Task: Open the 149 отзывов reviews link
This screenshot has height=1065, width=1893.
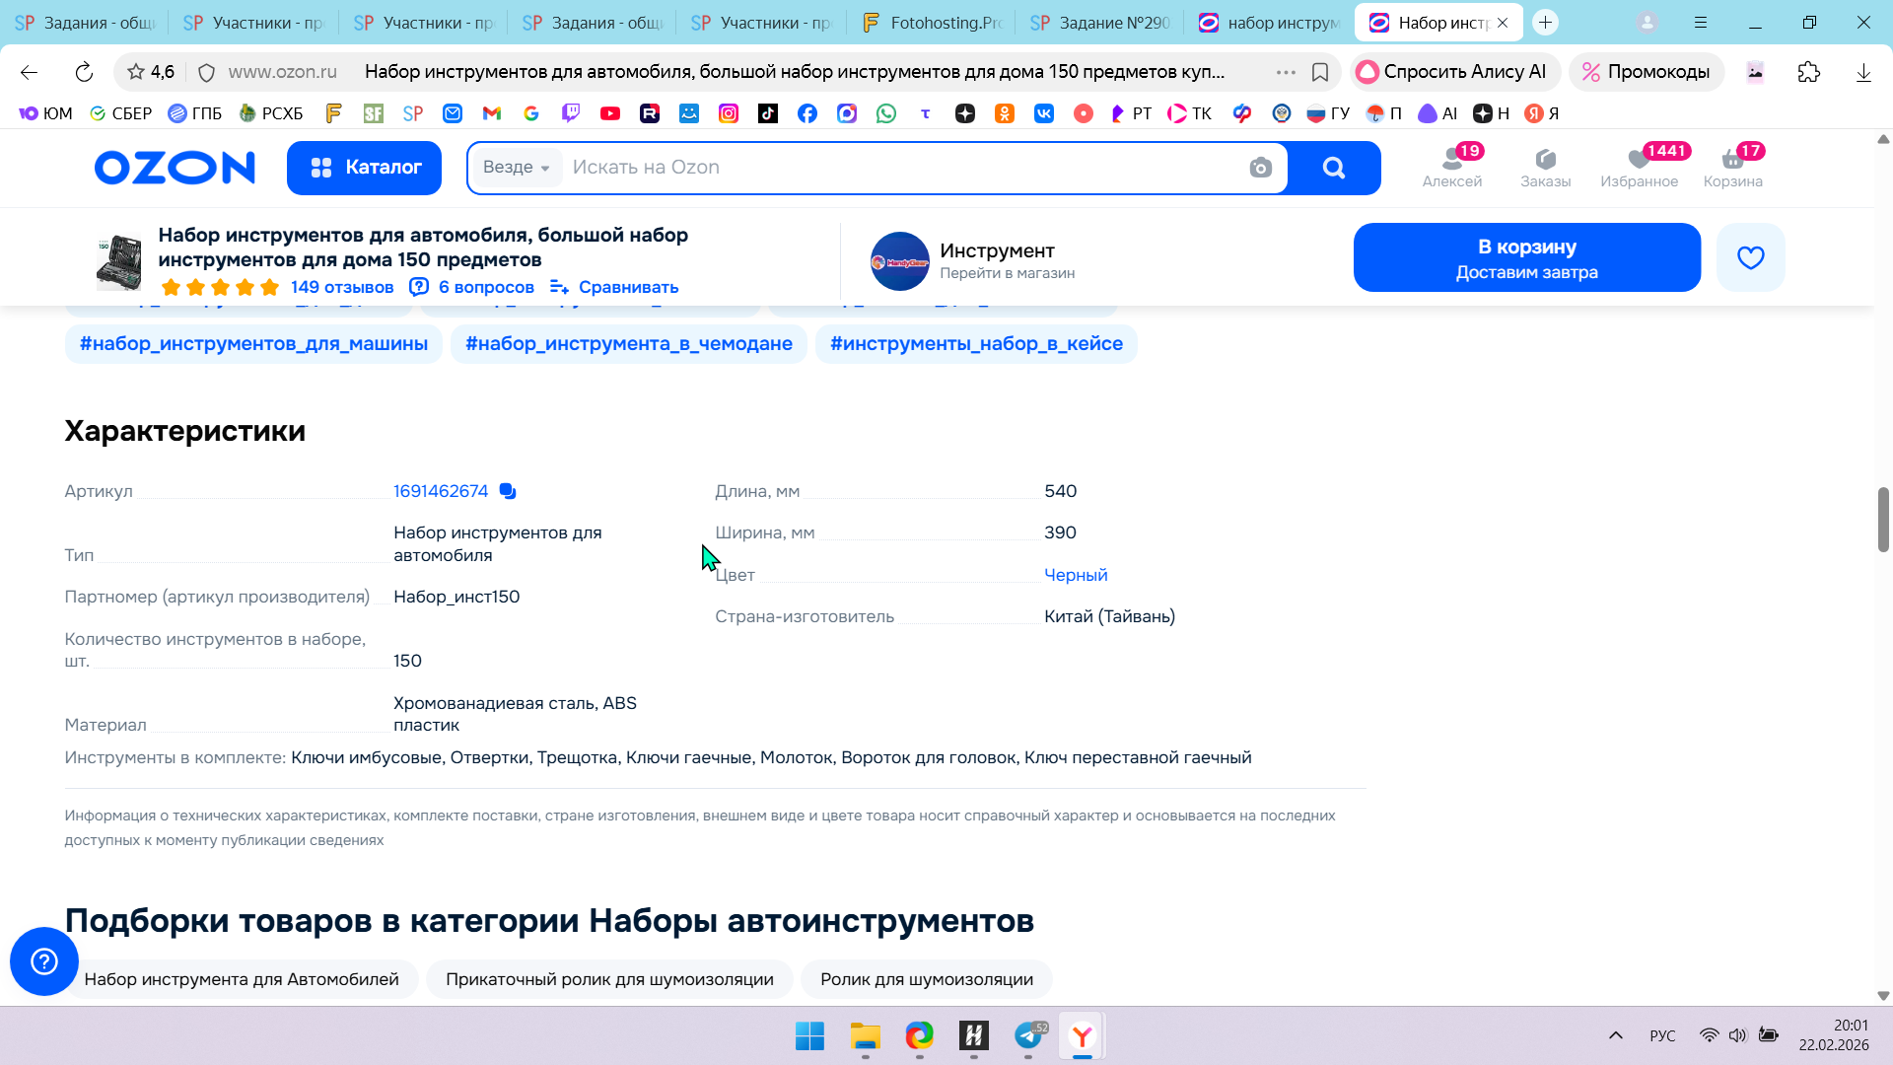Action: click(341, 287)
